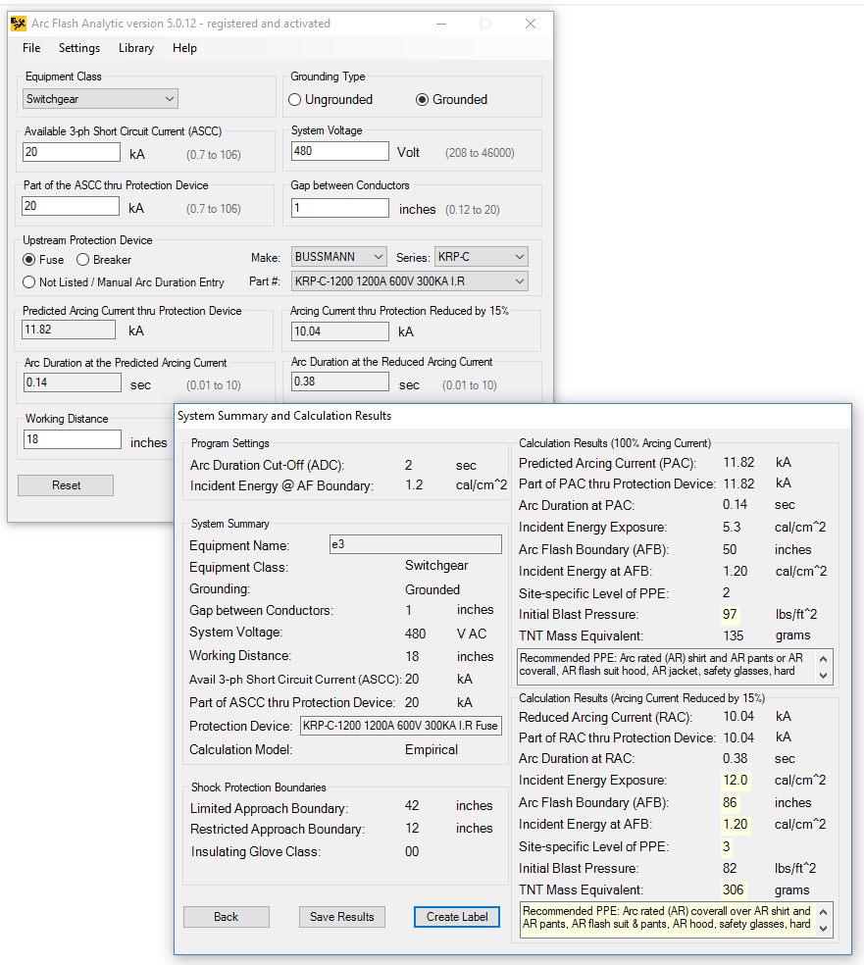The image size is (864, 965).
Task: Select the Fuse radio button
Action: click(30, 260)
